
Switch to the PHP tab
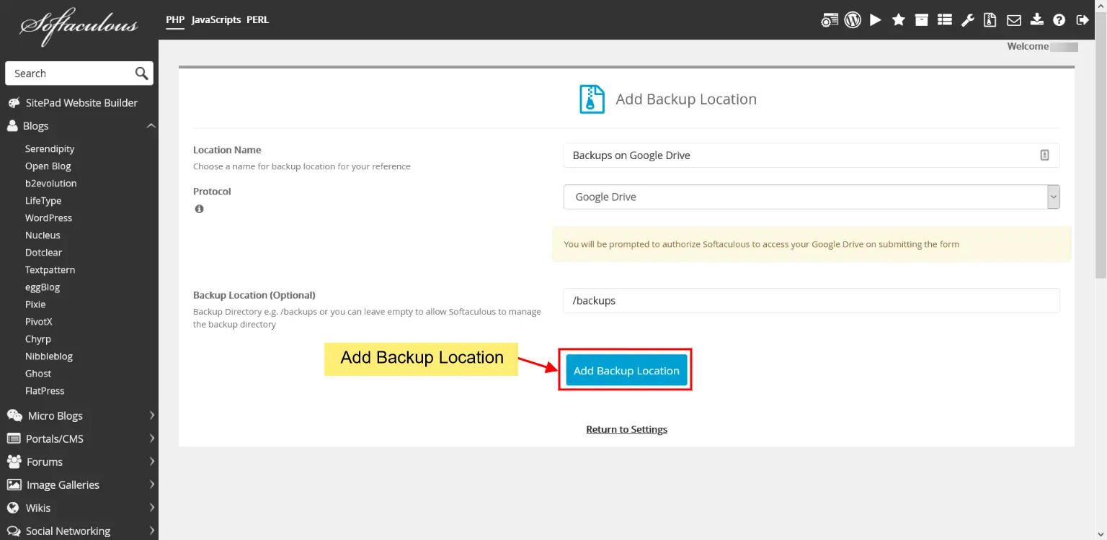pos(174,19)
